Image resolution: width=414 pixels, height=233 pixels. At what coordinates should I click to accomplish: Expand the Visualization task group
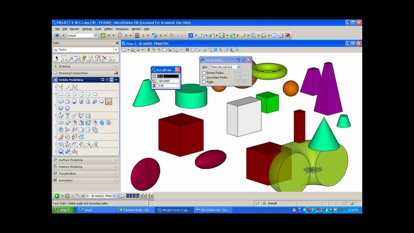click(x=86, y=173)
